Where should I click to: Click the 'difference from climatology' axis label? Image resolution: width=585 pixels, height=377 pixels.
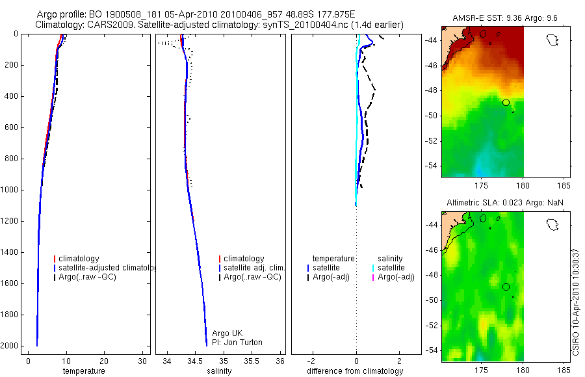355,371
